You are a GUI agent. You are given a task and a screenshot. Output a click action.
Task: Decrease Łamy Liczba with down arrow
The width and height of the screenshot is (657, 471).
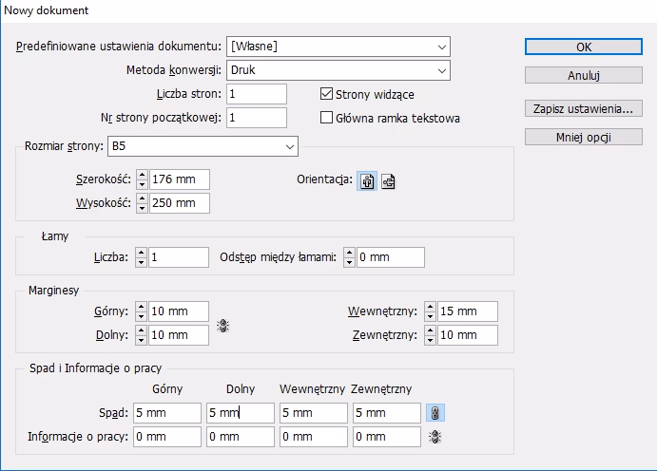(142, 262)
